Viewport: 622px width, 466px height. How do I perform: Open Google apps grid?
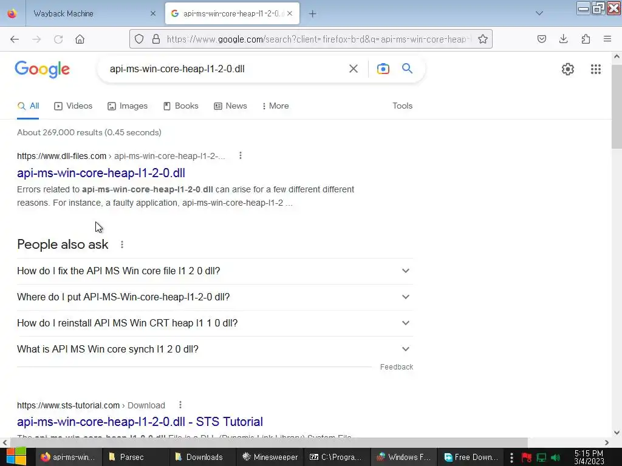pyautogui.click(x=596, y=69)
